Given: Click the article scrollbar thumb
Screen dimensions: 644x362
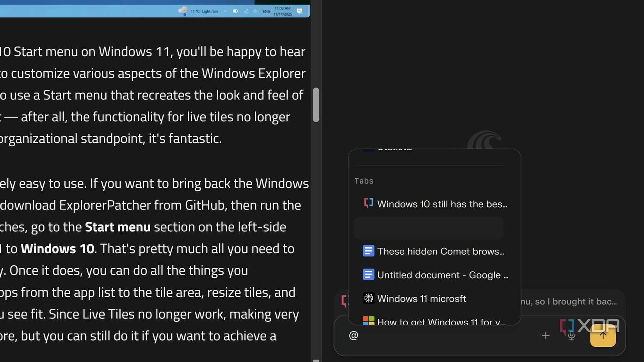Looking at the screenshot, I should (x=316, y=105).
